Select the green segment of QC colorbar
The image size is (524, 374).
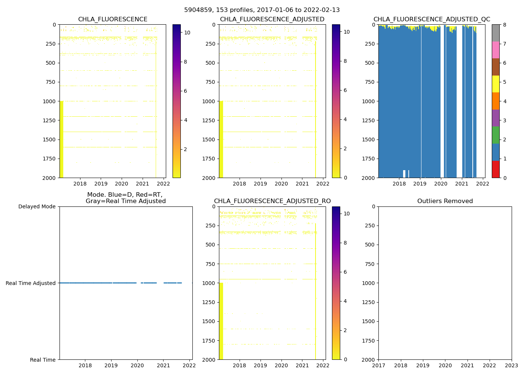point(496,135)
